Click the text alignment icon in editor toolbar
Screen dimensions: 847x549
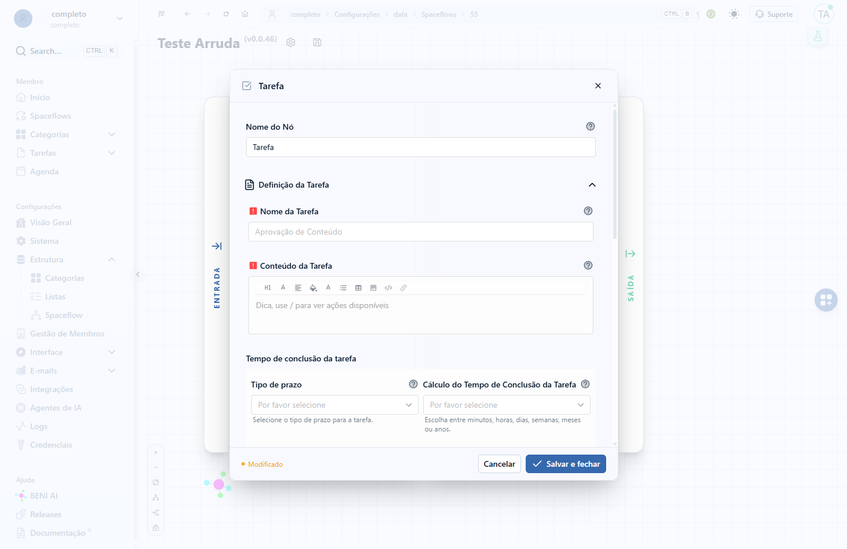pyautogui.click(x=298, y=288)
